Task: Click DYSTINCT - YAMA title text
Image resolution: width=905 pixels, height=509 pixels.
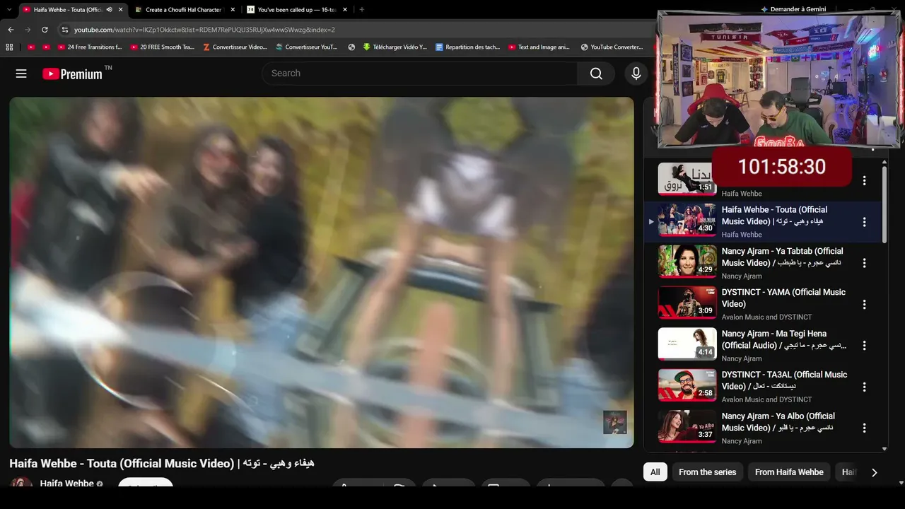Action: point(783,298)
